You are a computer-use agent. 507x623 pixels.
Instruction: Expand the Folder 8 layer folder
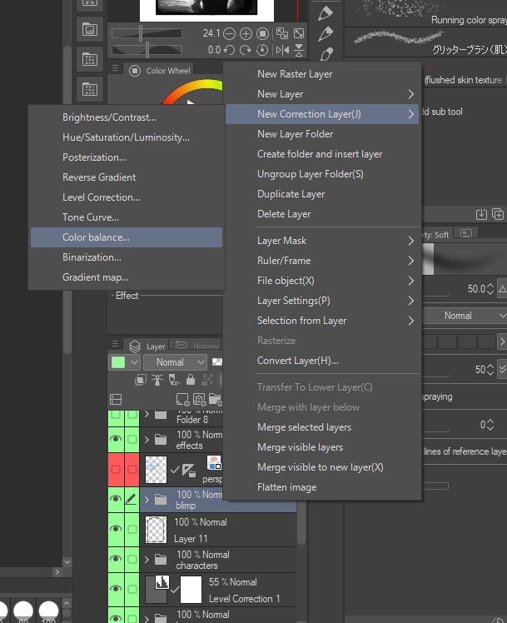(x=147, y=415)
